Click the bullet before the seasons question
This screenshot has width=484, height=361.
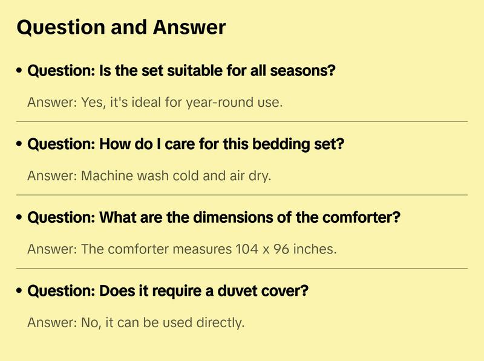tap(20, 71)
